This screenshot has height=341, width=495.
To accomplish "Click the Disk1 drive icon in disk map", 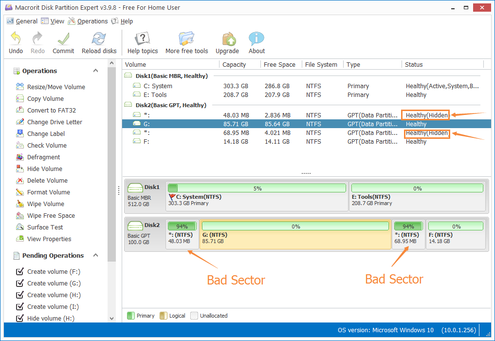I will [x=135, y=188].
